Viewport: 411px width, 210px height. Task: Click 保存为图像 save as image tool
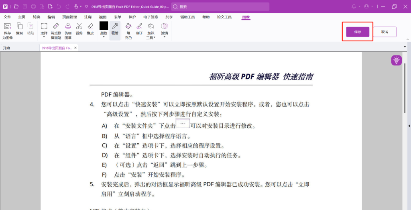click(7, 31)
